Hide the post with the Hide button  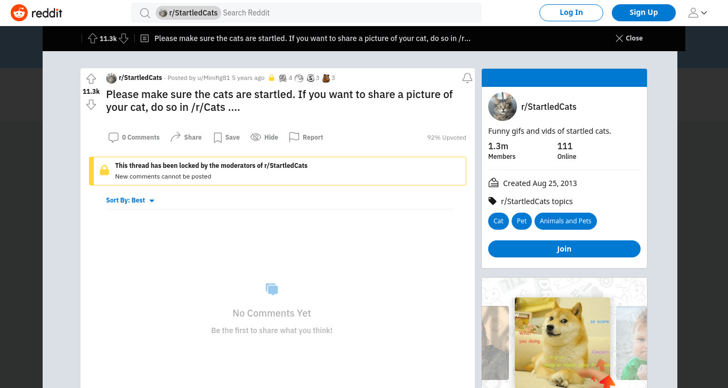point(264,138)
